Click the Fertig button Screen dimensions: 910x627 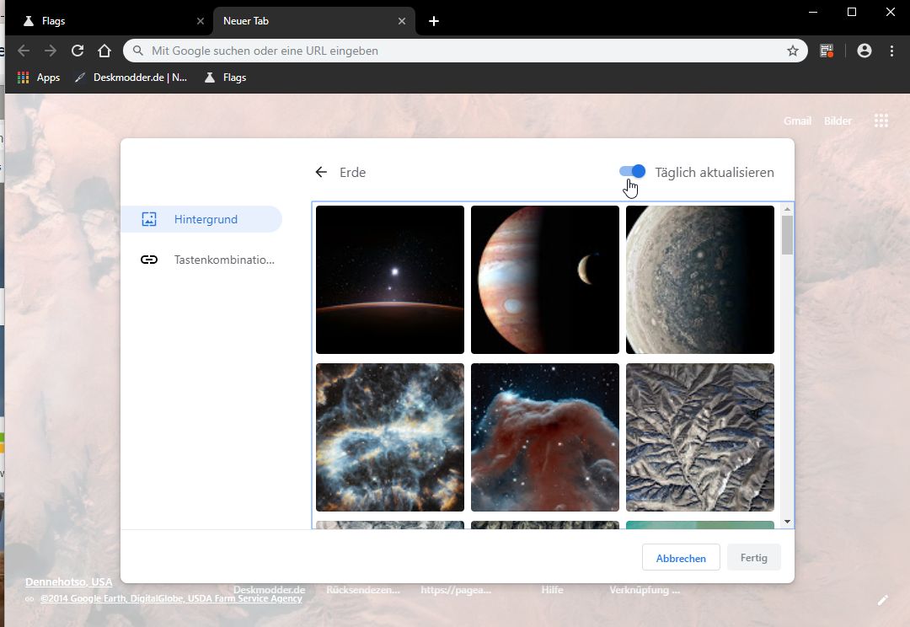[x=754, y=557]
